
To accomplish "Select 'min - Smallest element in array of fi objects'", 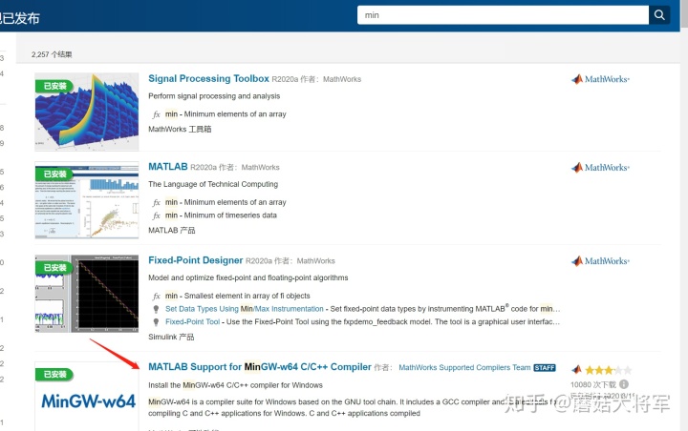I will click(x=237, y=296).
